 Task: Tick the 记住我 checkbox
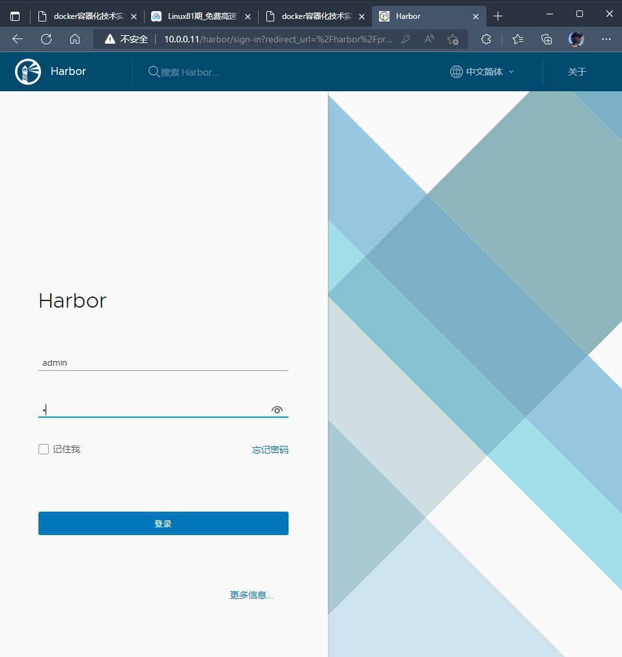(x=44, y=449)
